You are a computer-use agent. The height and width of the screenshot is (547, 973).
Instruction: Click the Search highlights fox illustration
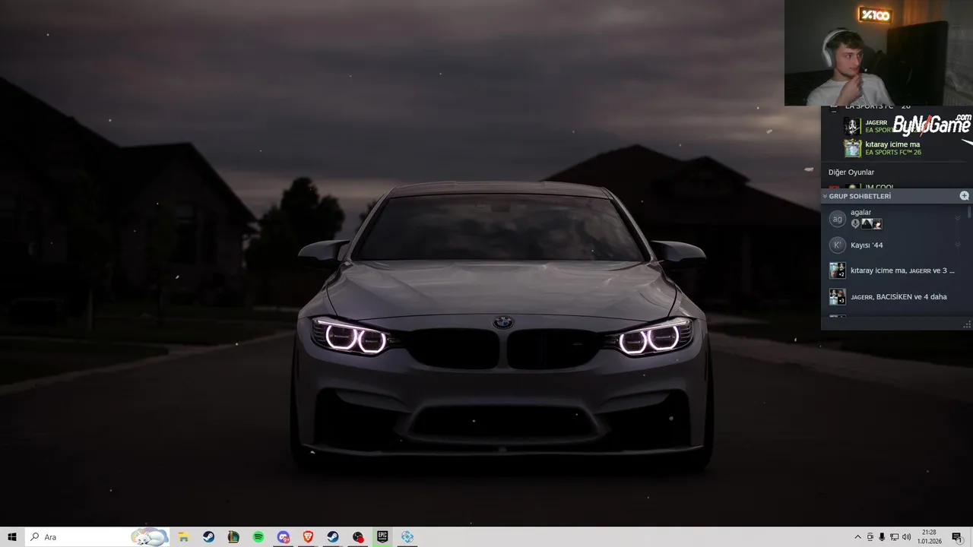point(150,537)
